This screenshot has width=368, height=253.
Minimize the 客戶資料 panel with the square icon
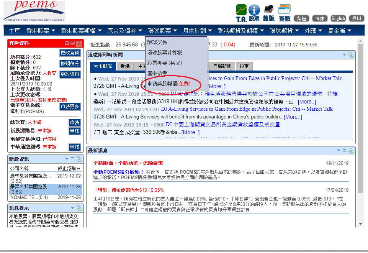point(73,44)
